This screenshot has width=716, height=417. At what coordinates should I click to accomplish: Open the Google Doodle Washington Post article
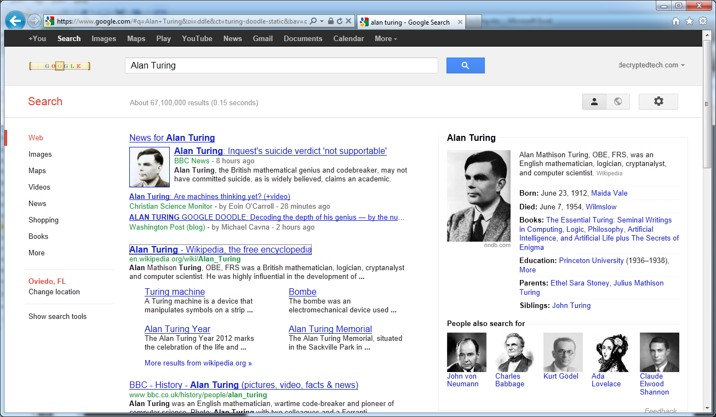267,217
